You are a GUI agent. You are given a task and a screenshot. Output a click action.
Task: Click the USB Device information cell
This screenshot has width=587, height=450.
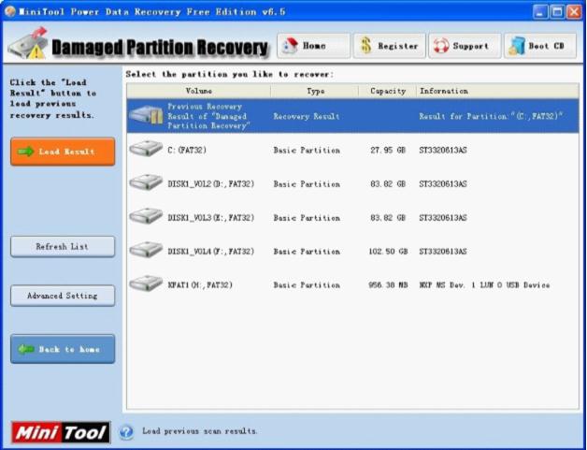[484, 285]
